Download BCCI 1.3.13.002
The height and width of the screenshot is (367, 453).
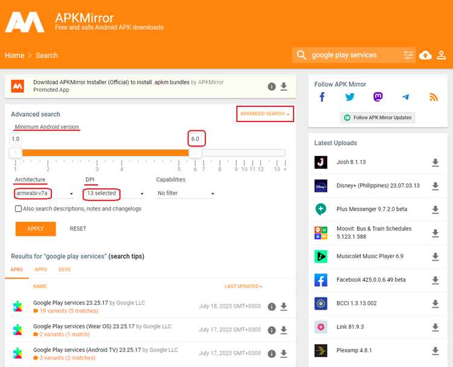pos(435,304)
